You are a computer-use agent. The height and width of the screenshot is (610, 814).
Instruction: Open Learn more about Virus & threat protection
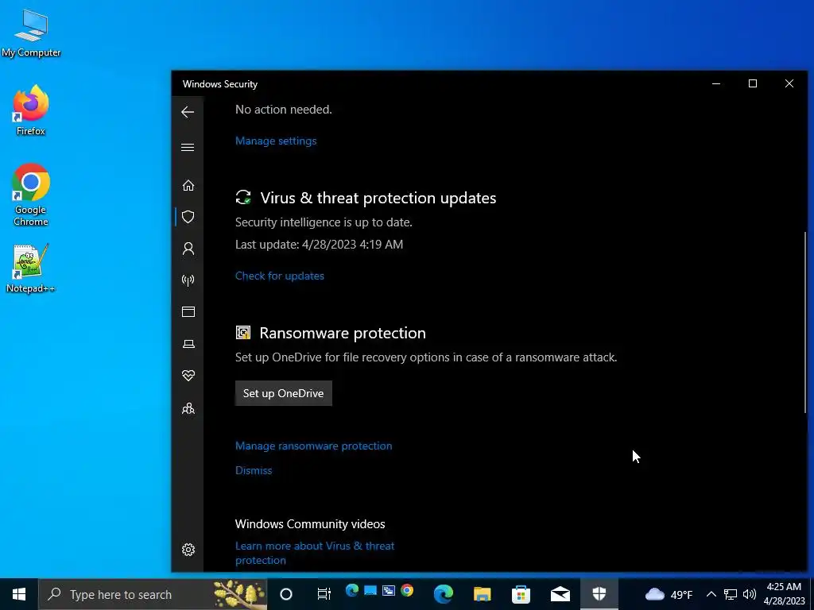coord(315,553)
